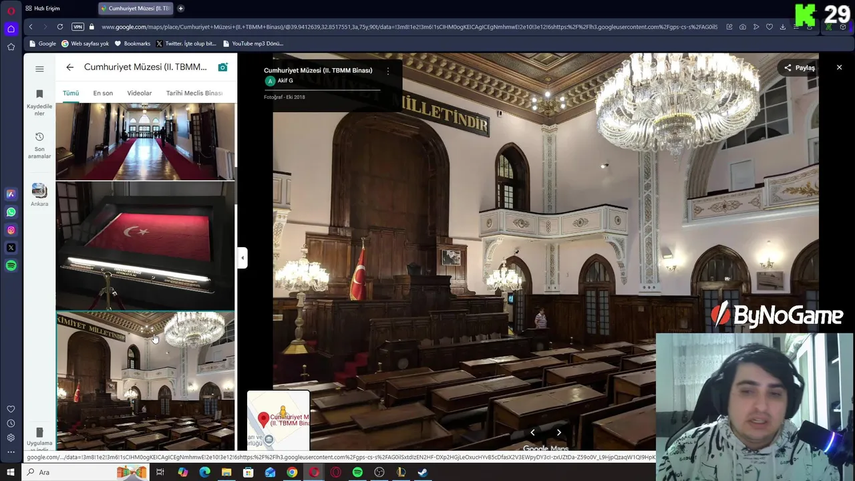Open the red carpet corridor photo

click(145, 142)
